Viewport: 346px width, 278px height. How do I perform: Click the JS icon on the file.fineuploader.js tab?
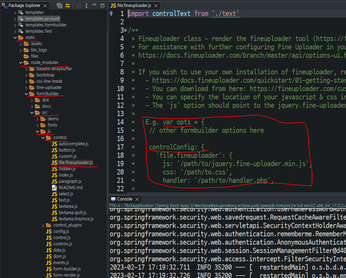pos(113,6)
